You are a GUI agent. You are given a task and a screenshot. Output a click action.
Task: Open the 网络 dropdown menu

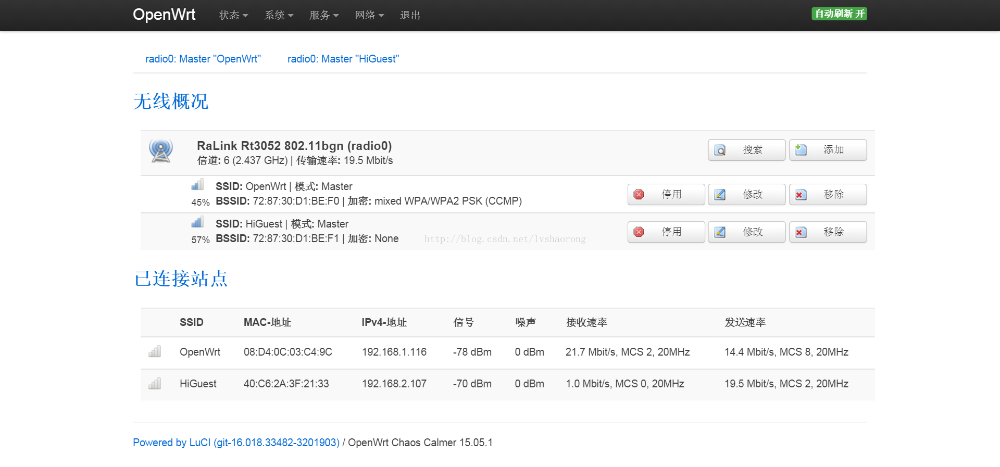click(x=369, y=15)
